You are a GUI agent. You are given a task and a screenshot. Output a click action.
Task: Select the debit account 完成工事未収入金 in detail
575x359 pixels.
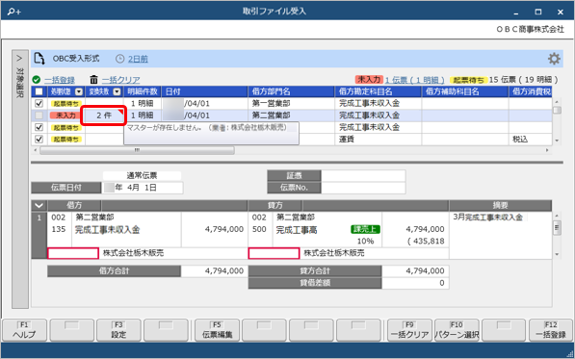pos(108,230)
